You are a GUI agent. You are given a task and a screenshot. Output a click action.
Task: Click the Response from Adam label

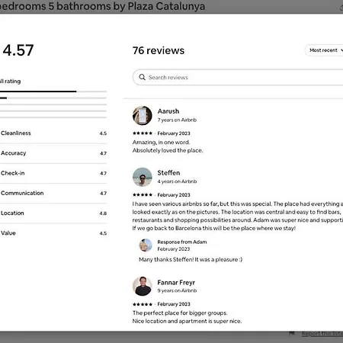(x=182, y=242)
